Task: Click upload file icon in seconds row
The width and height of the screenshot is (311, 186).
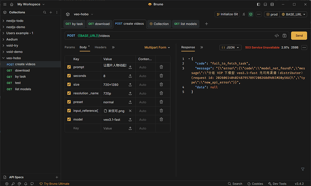Action: coord(130,76)
